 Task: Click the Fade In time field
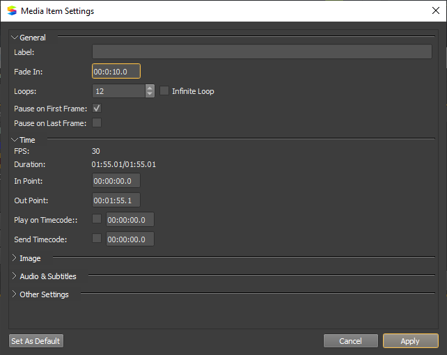pyautogui.click(x=116, y=71)
